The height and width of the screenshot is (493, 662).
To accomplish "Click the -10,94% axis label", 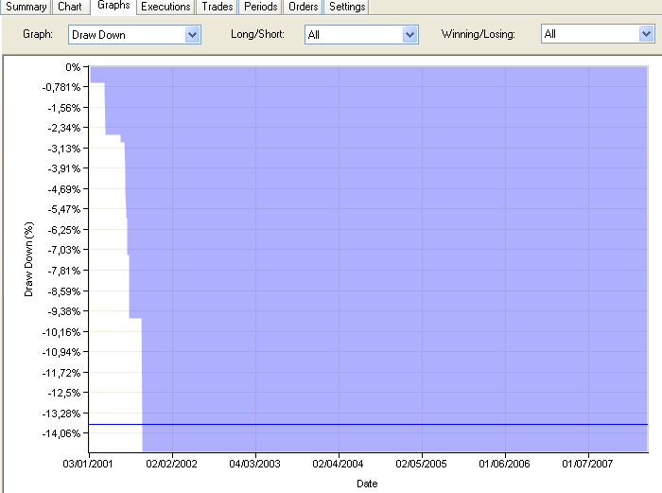I will point(61,352).
